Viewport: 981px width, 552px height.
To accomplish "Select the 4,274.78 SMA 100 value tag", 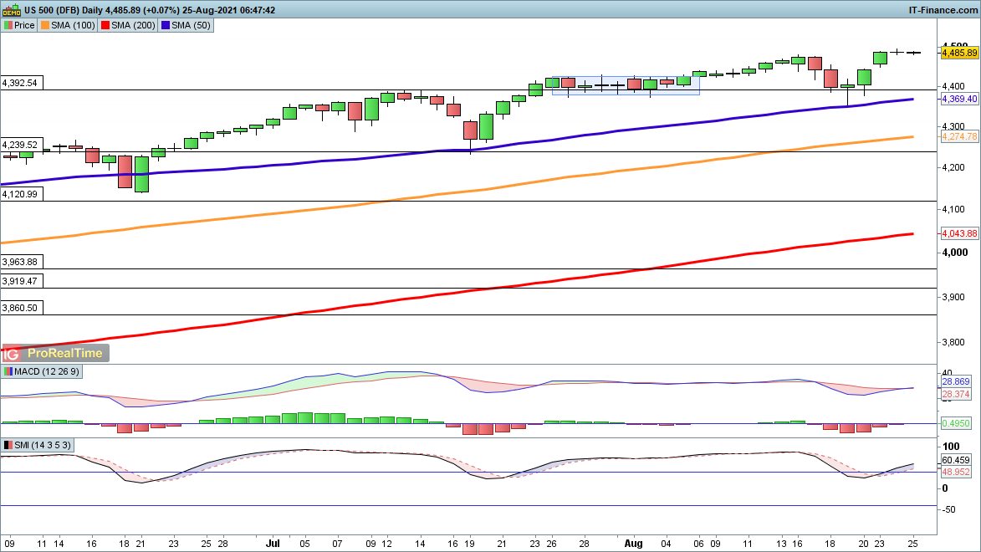I will tap(958, 136).
